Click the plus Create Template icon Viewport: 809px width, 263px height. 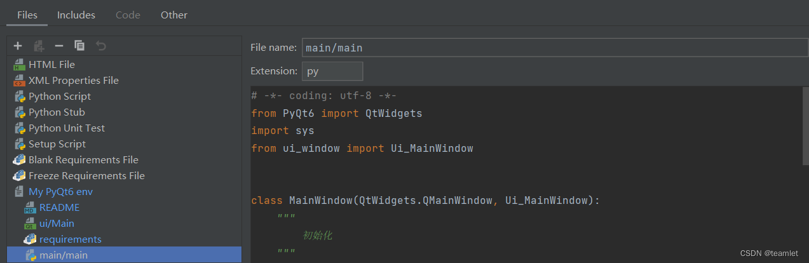point(18,45)
